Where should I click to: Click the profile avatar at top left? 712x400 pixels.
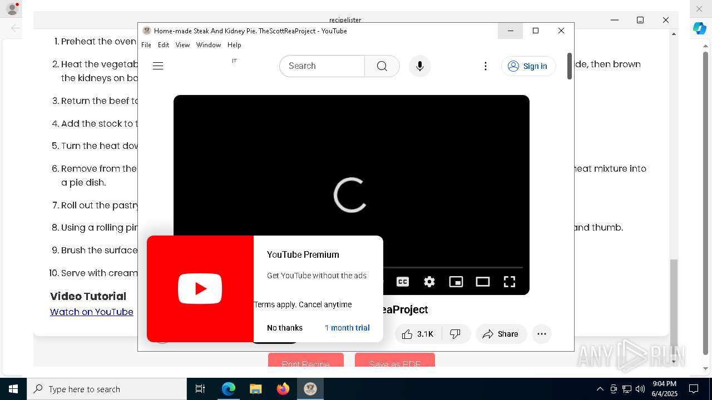point(12,9)
